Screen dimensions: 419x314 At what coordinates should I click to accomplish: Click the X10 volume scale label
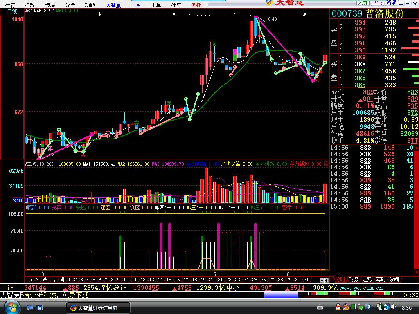click(17, 200)
